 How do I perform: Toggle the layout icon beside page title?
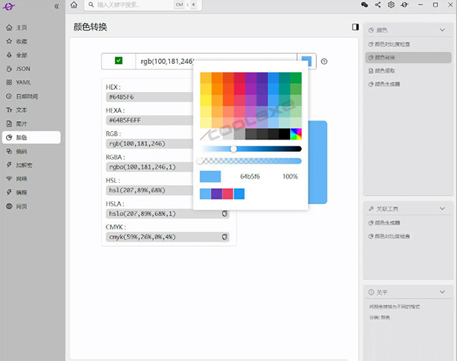pyautogui.click(x=355, y=27)
